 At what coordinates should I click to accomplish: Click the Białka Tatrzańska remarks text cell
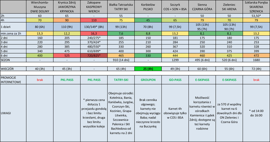click(x=121, y=113)
